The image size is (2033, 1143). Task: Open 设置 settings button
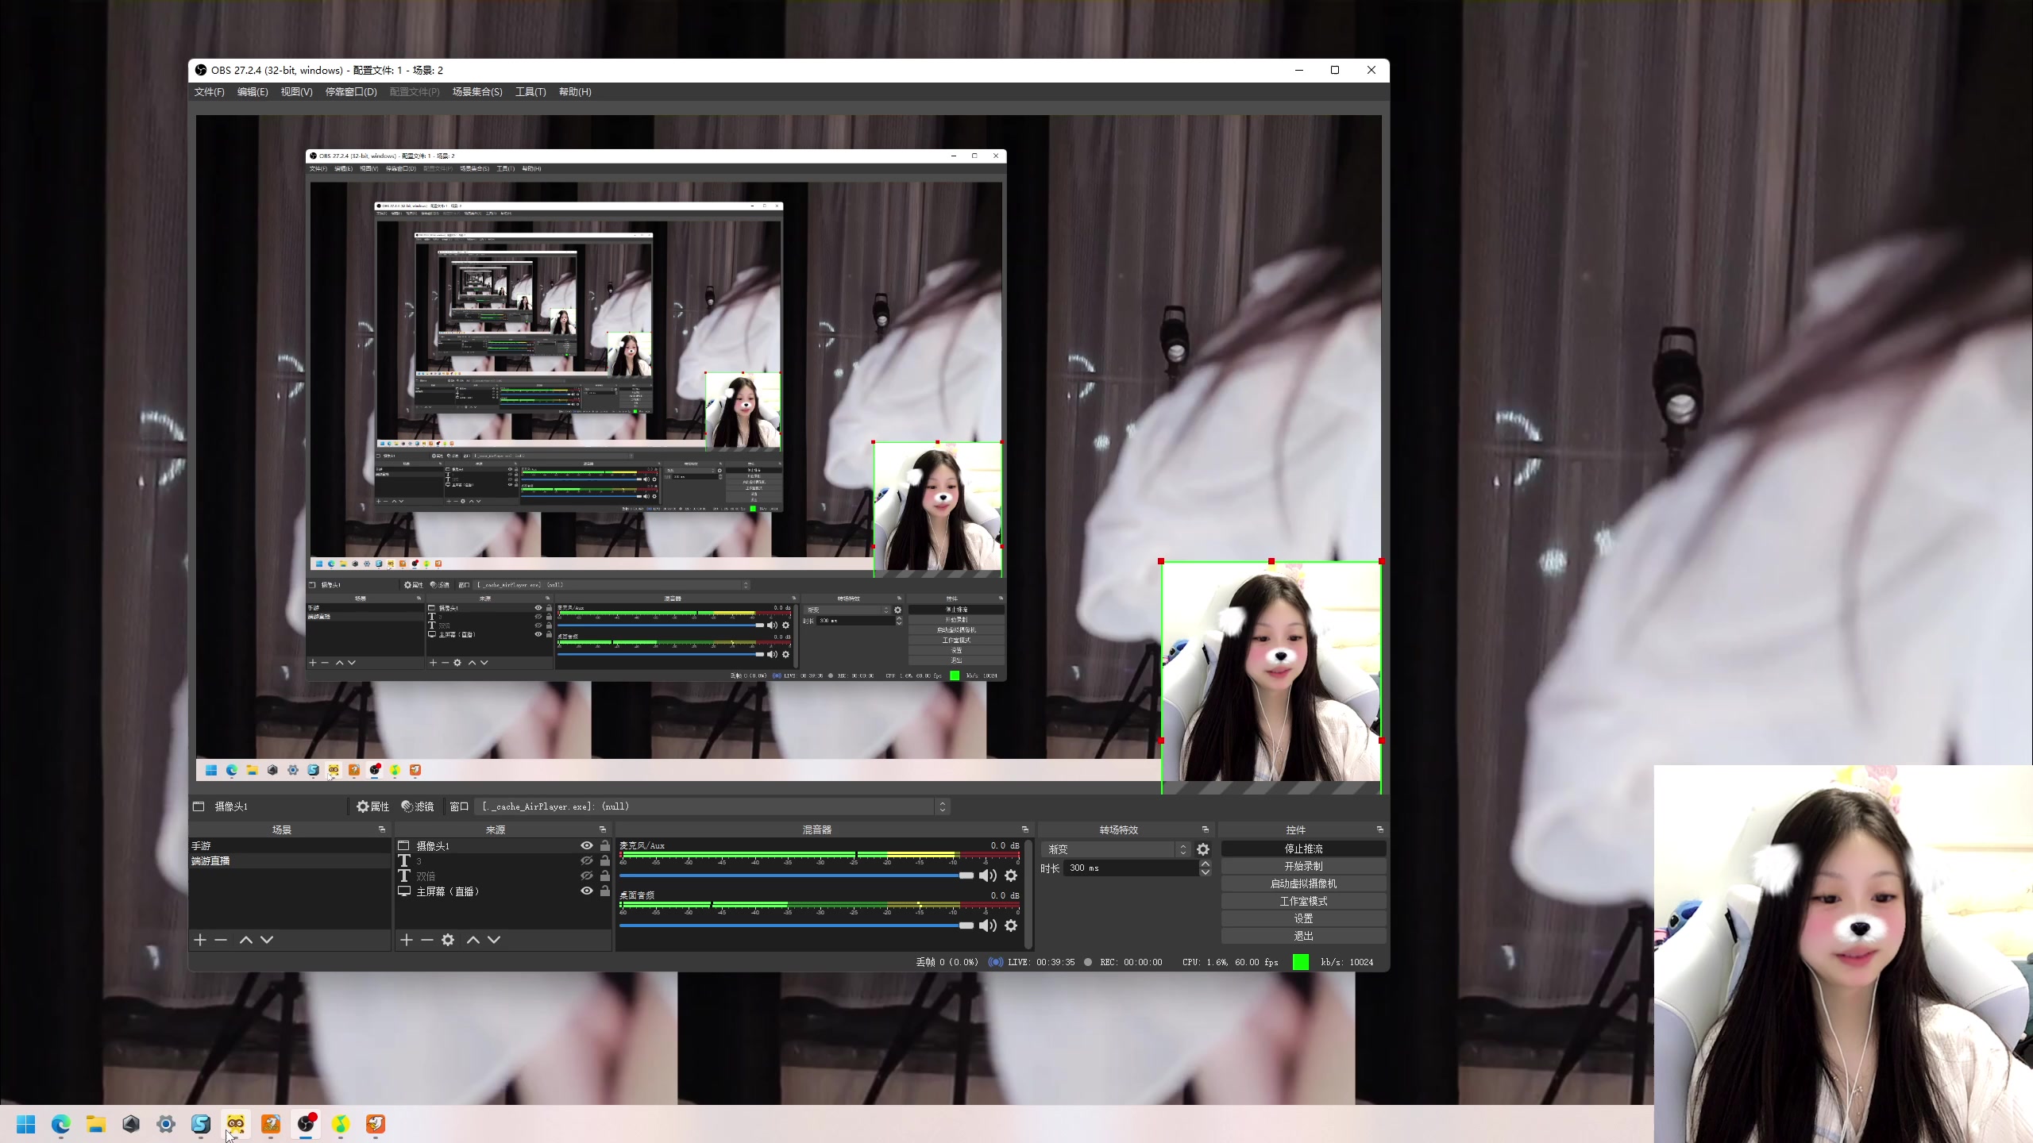1304,918
